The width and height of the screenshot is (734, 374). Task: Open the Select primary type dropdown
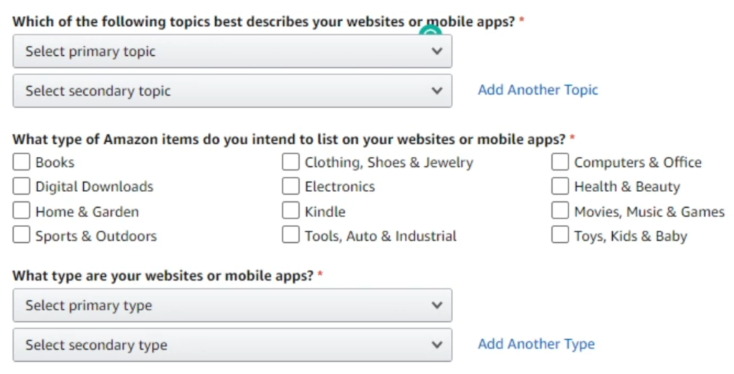(x=232, y=306)
